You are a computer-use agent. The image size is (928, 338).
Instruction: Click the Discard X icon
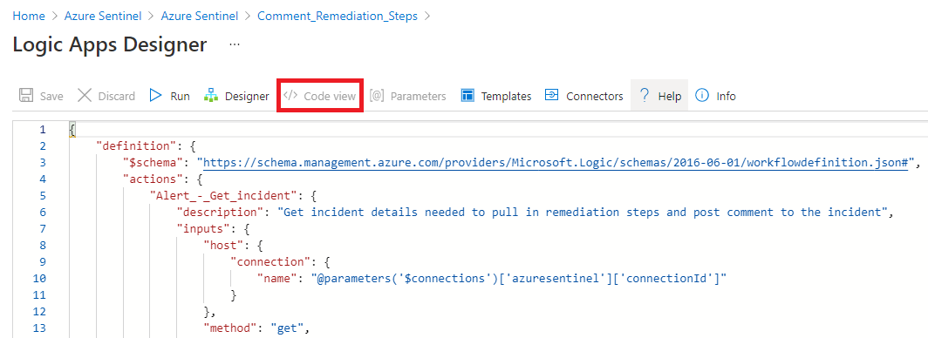tap(85, 96)
